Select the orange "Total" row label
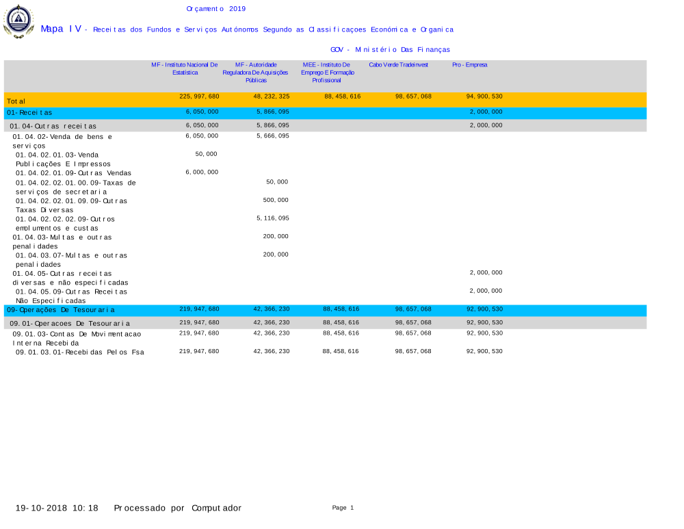 pos(16,101)
